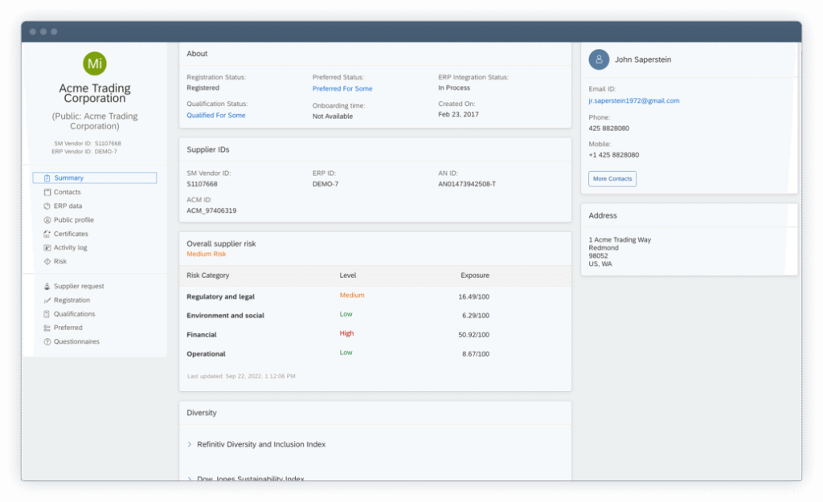Click the Summary clipboard icon in sidebar
The image size is (823, 502).
(47, 178)
